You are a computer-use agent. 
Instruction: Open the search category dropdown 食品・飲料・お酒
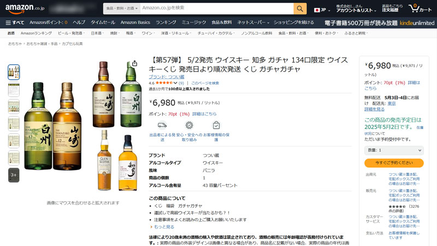click(x=121, y=8)
